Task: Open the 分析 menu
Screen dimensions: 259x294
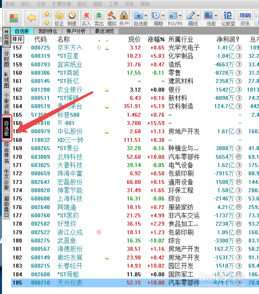Action: click(x=41, y=4)
